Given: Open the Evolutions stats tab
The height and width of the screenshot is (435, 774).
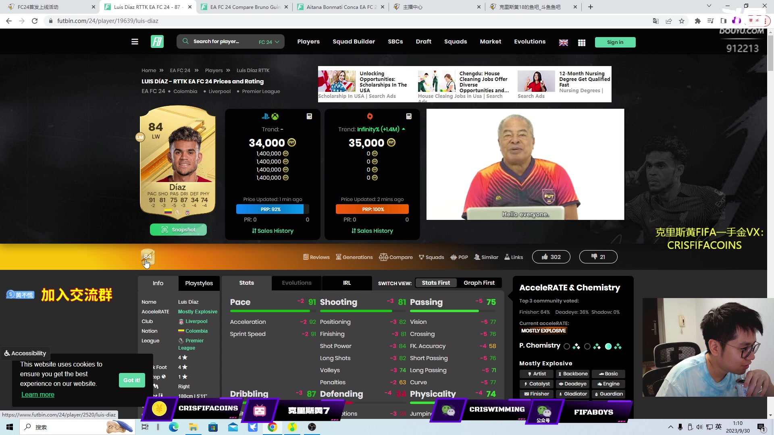Looking at the screenshot, I should pyautogui.click(x=296, y=283).
